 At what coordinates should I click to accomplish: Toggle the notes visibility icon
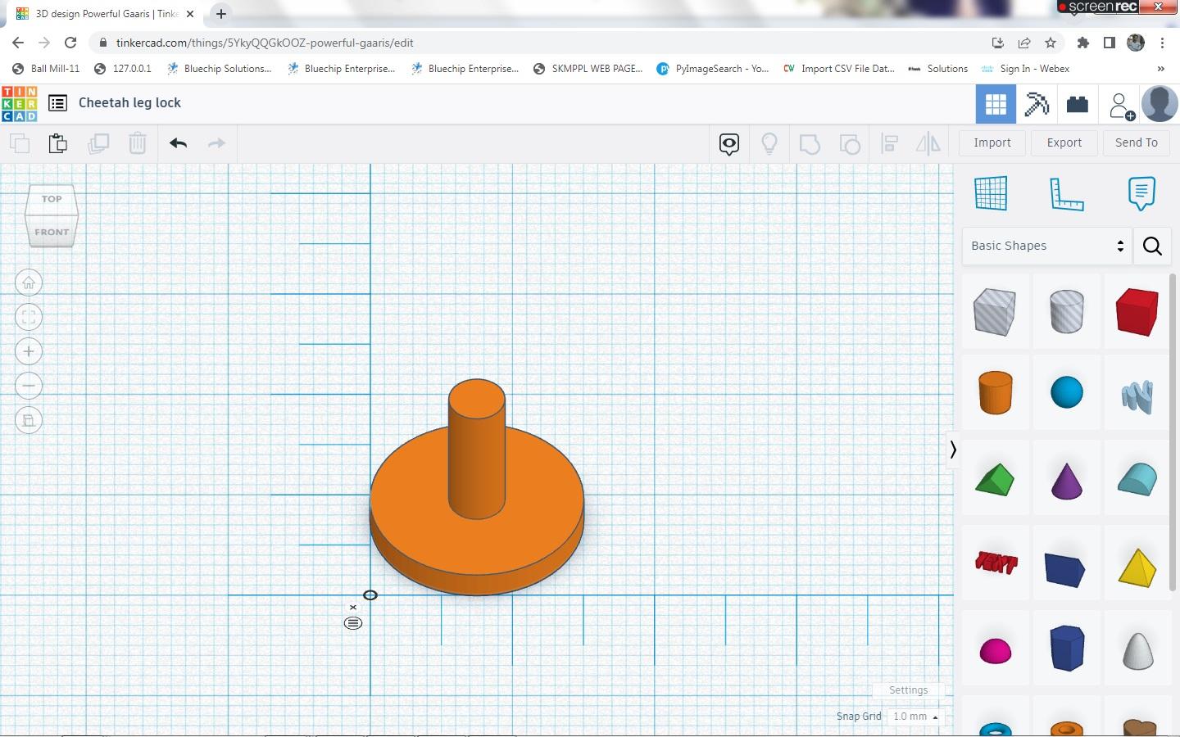click(x=729, y=144)
